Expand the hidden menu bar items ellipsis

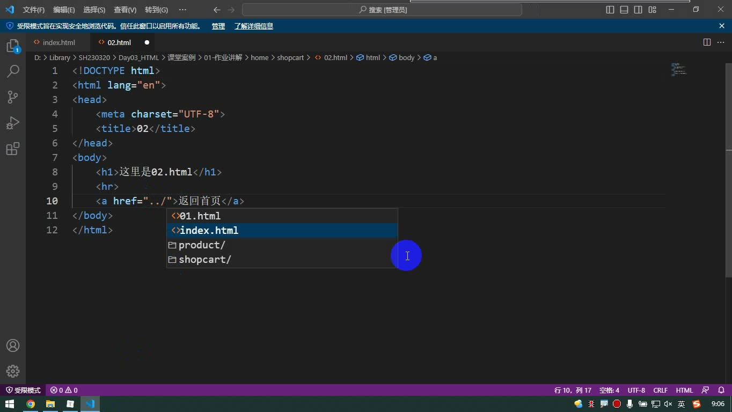[182, 10]
